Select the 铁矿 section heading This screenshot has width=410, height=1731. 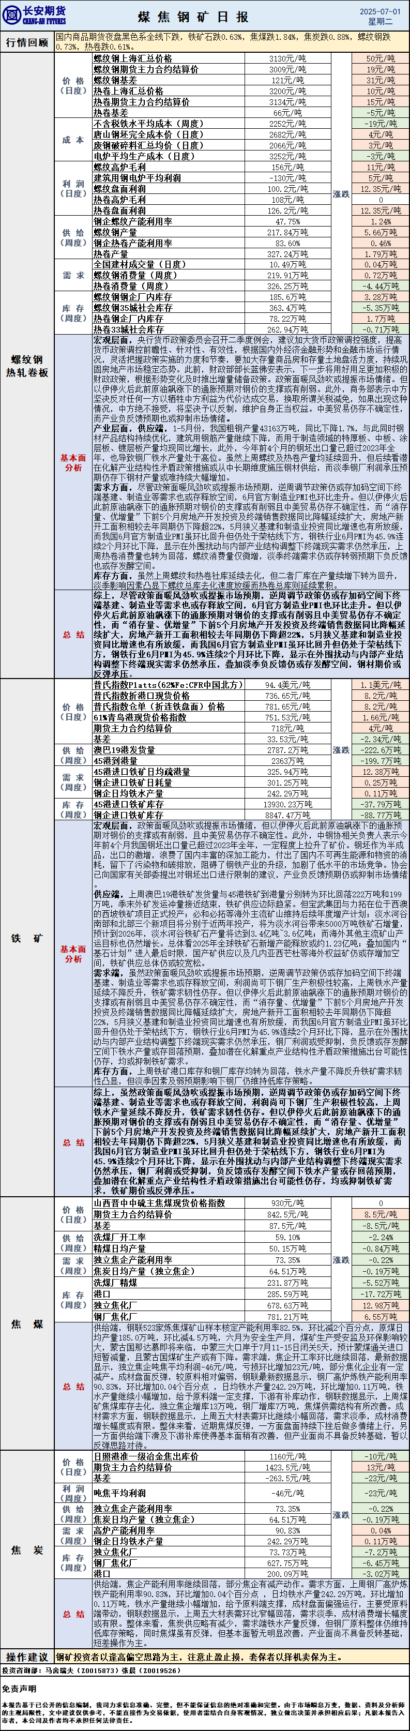pos(27,938)
